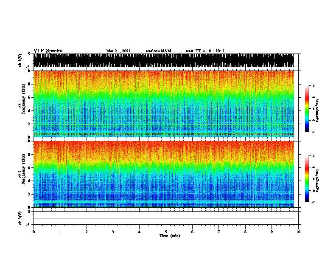Click the time axis tick label "2"
The image size is (336, 260).
(x=87, y=232)
